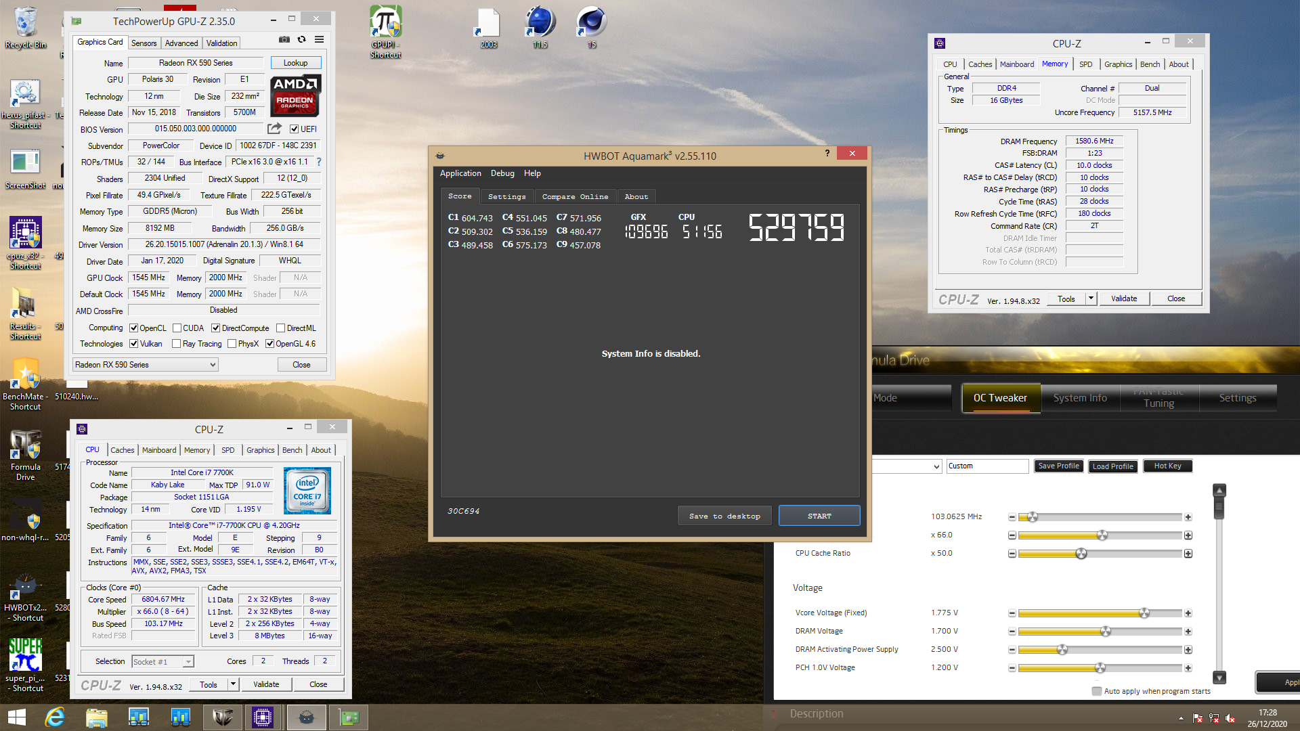Open the GPU-Z hamburger menu icon
The height and width of the screenshot is (731, 1300).
click(320, 40)
